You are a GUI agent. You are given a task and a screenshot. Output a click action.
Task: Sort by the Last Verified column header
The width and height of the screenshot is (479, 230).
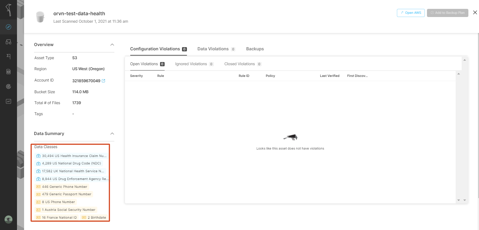330,76
